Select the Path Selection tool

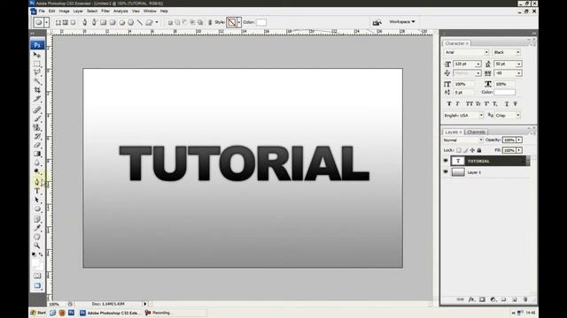(37, 200)
